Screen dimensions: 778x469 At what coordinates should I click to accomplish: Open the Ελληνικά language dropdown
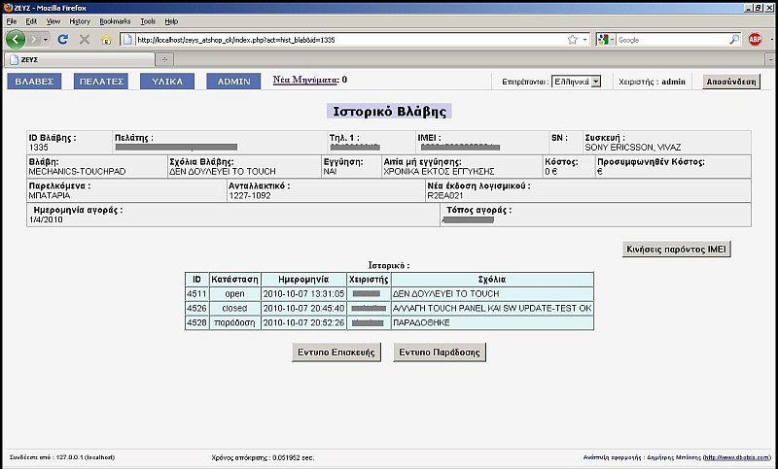(x=576, y=82)
